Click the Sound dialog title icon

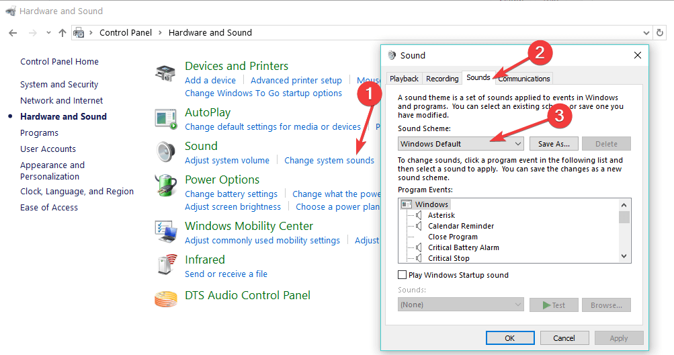click(392, 55)
